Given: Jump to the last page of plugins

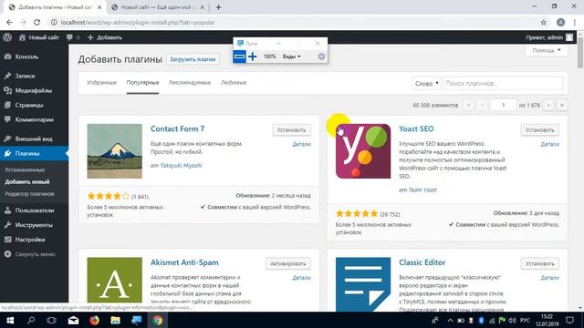Looking at the screenshot, I should coord(562,106).
